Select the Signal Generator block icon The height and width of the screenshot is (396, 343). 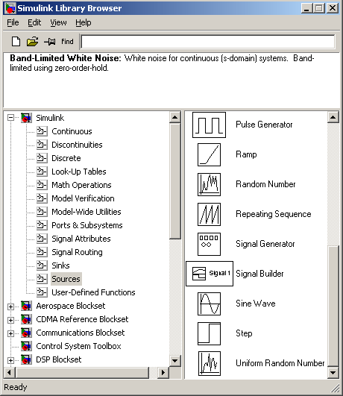click(209, 244)
